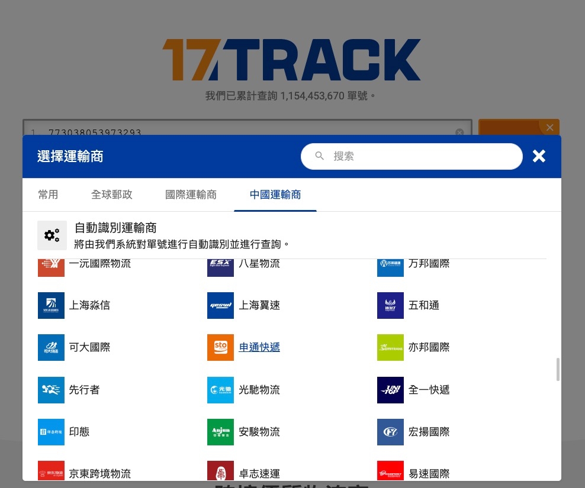
Task: Pick the 光馳物流 carrier name
Action: point(259,390)
